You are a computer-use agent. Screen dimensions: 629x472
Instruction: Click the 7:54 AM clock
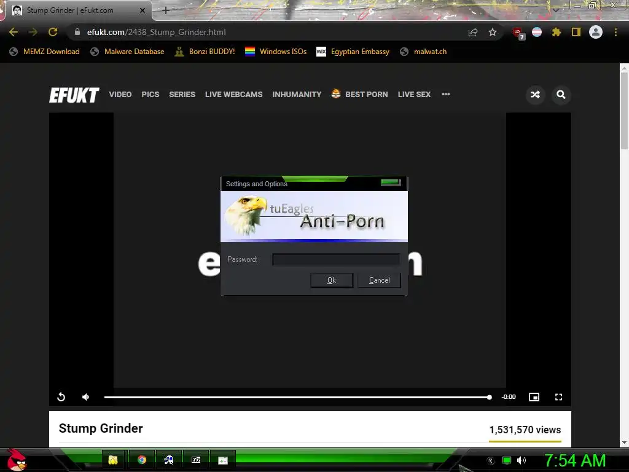tap(574, 460)
